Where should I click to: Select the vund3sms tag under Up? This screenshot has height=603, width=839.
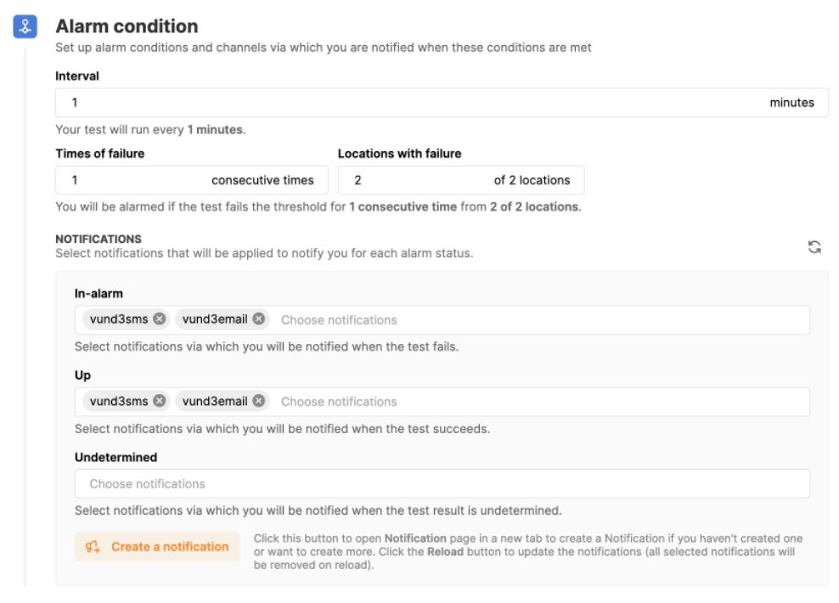click(x=118, y=401)
